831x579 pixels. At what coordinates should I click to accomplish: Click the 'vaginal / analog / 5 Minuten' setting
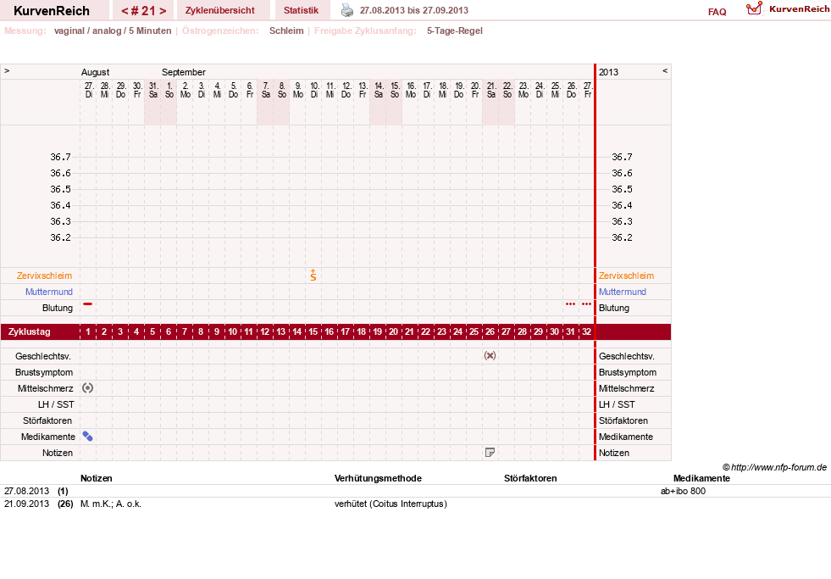[113, 31]
